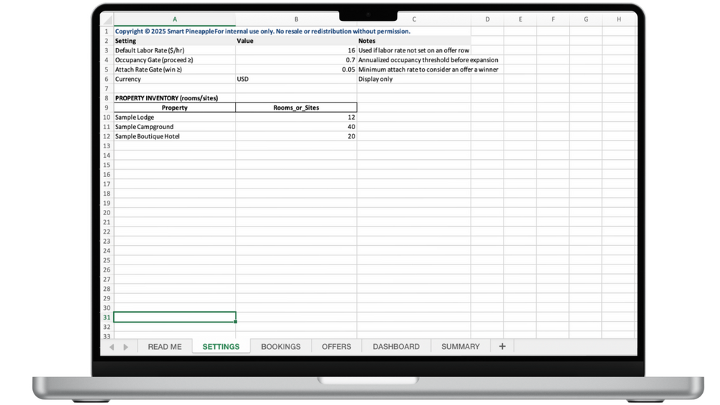Click 'Attach Rate Gate (win ≥)' cell
This screenshot has height=405, width=720.
175,70
